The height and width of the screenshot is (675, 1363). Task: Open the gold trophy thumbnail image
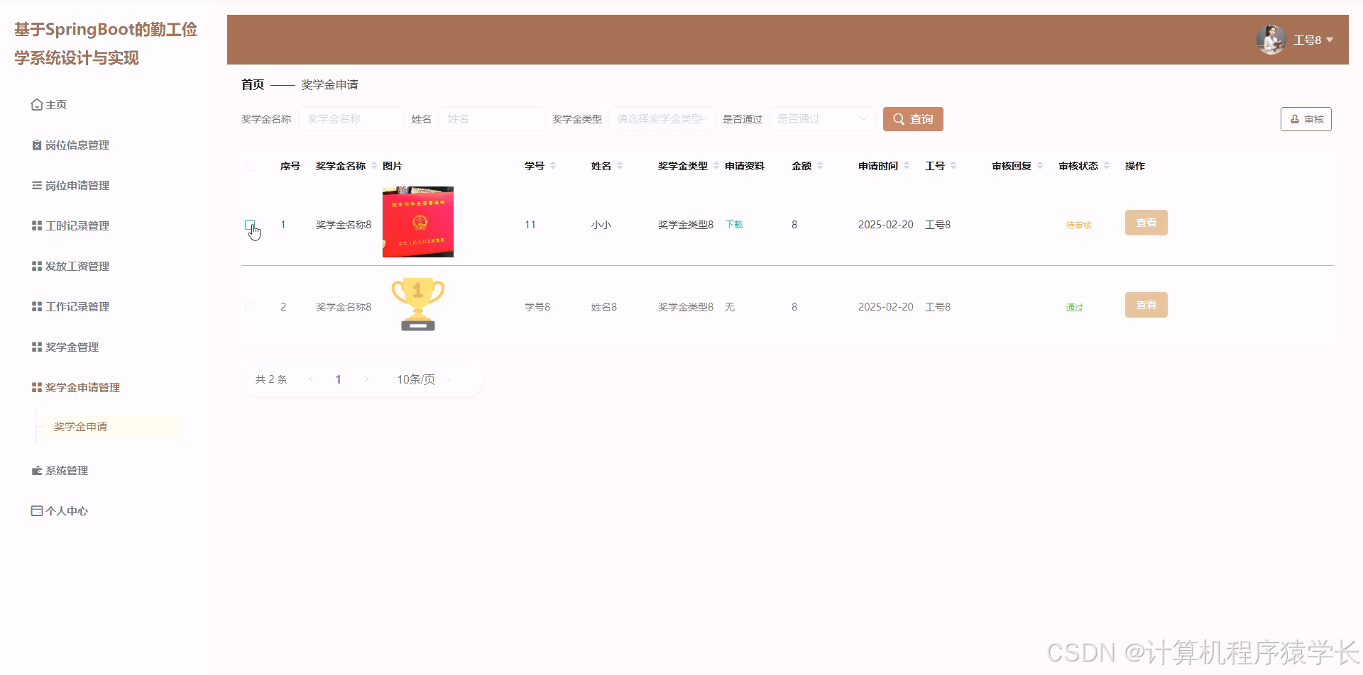coord(418,304)
